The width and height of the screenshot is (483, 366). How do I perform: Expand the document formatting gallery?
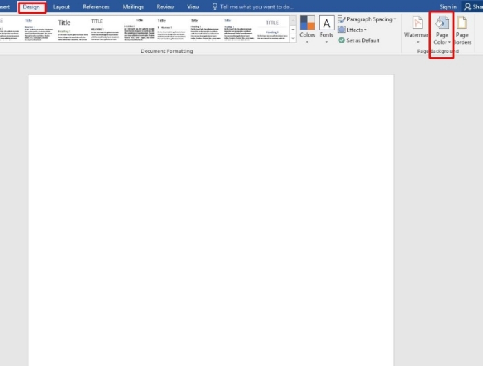(x=293, y=39)
